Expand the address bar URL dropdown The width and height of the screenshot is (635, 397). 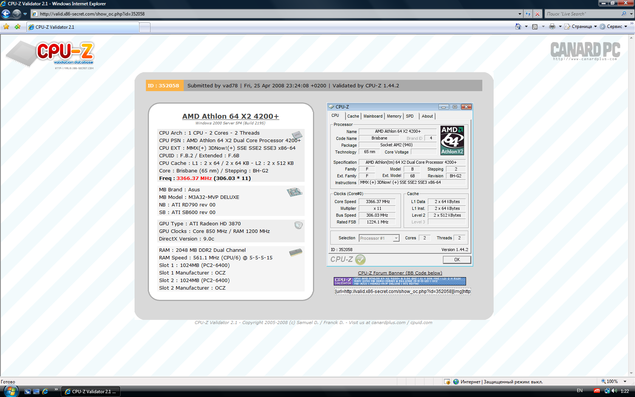coord(520,14)
